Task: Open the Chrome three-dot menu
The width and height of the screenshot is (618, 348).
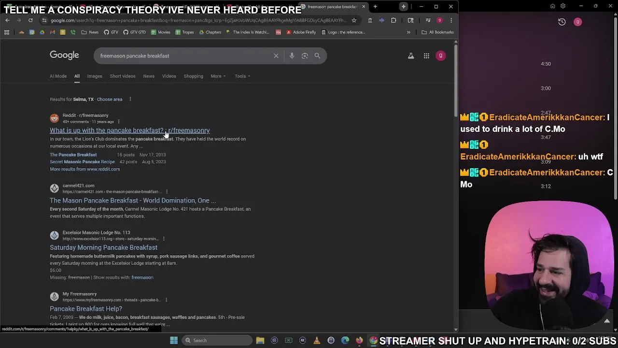Action: (x=451, y=20)
